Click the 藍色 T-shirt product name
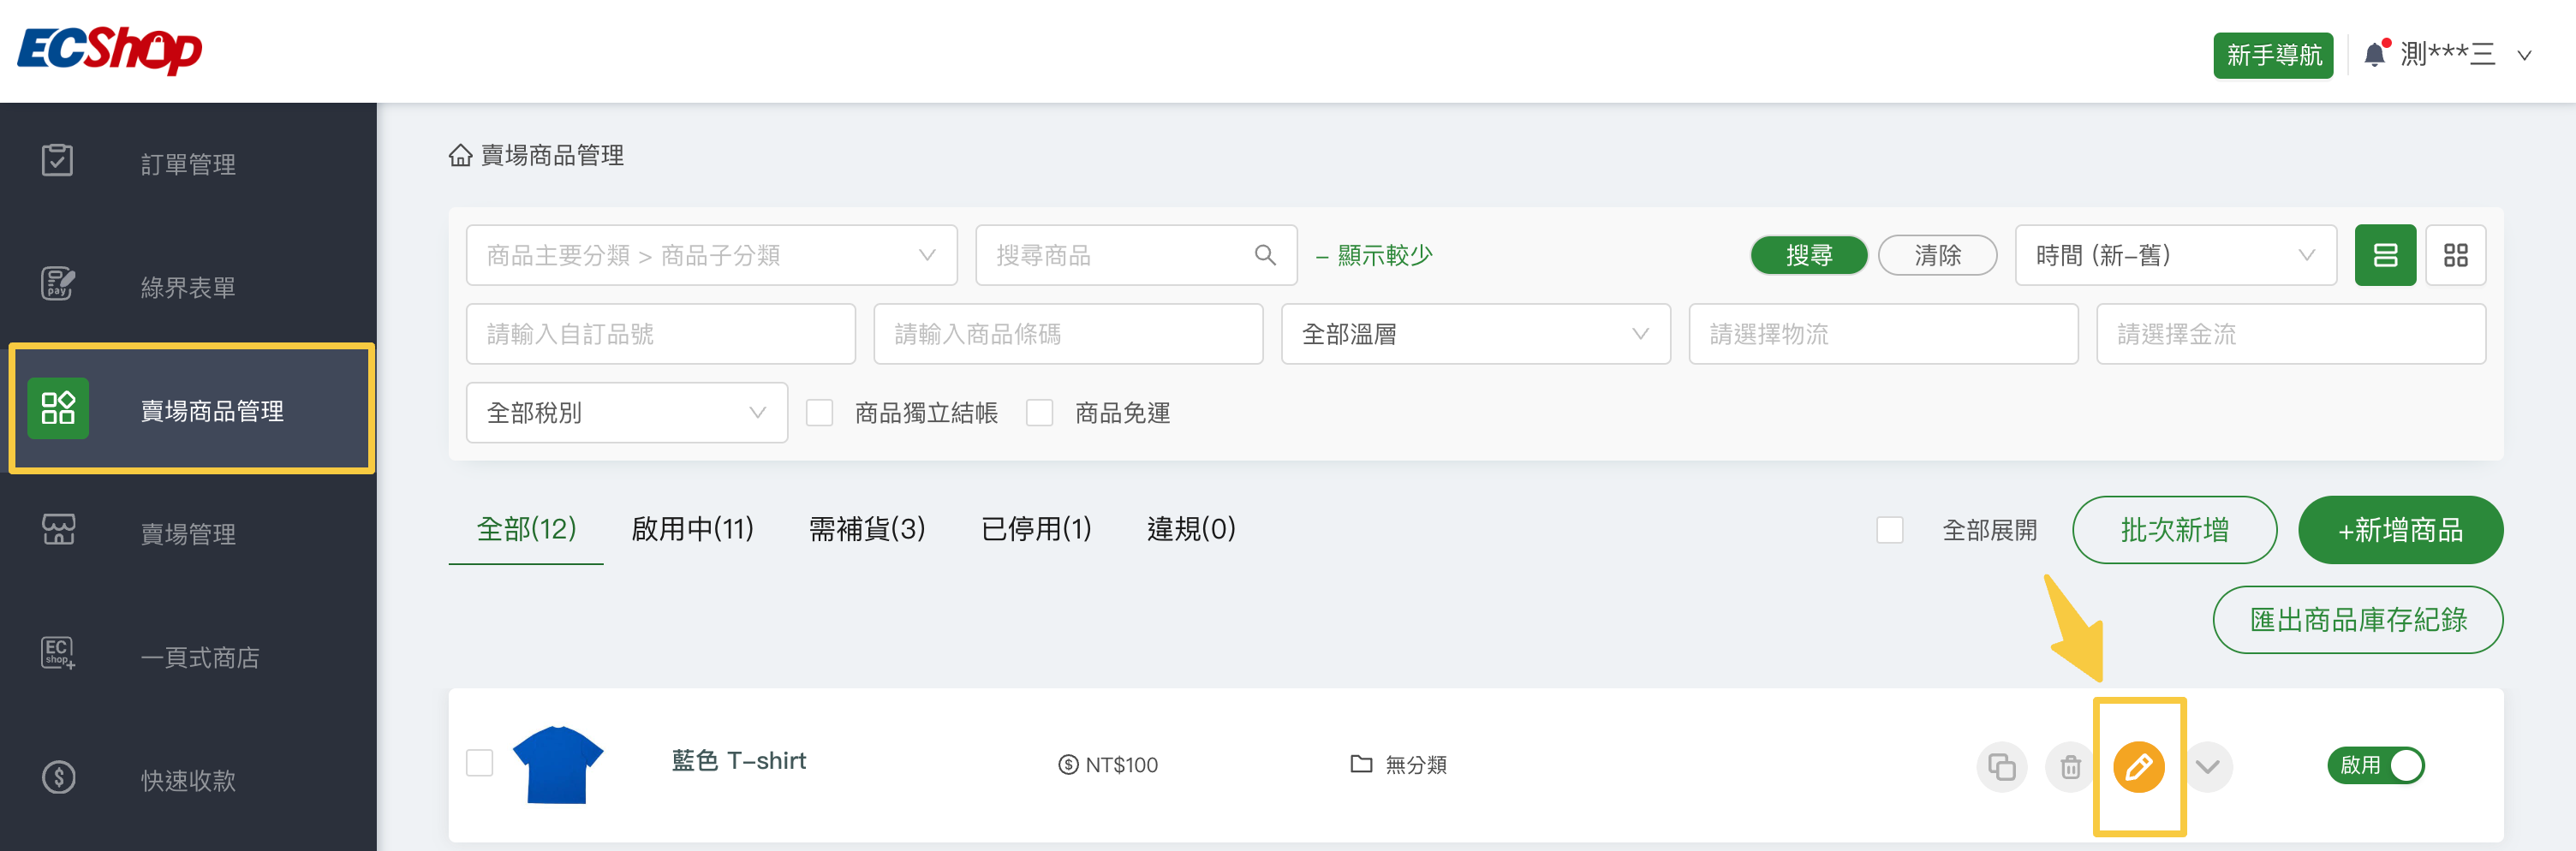This screenshot has width=2576, height=851. click(738, 761)
